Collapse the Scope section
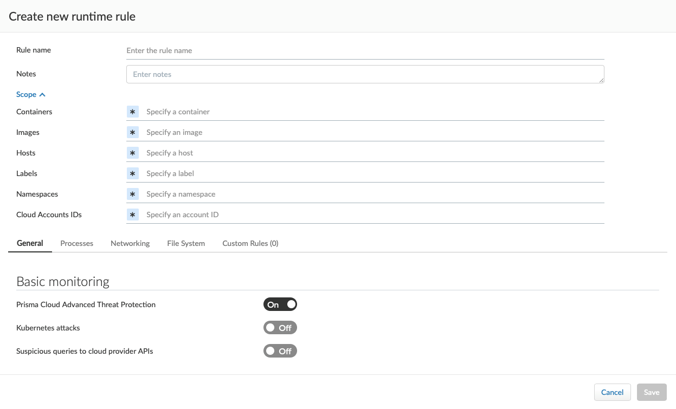This screenshot has width=676, height=409. 30,94
